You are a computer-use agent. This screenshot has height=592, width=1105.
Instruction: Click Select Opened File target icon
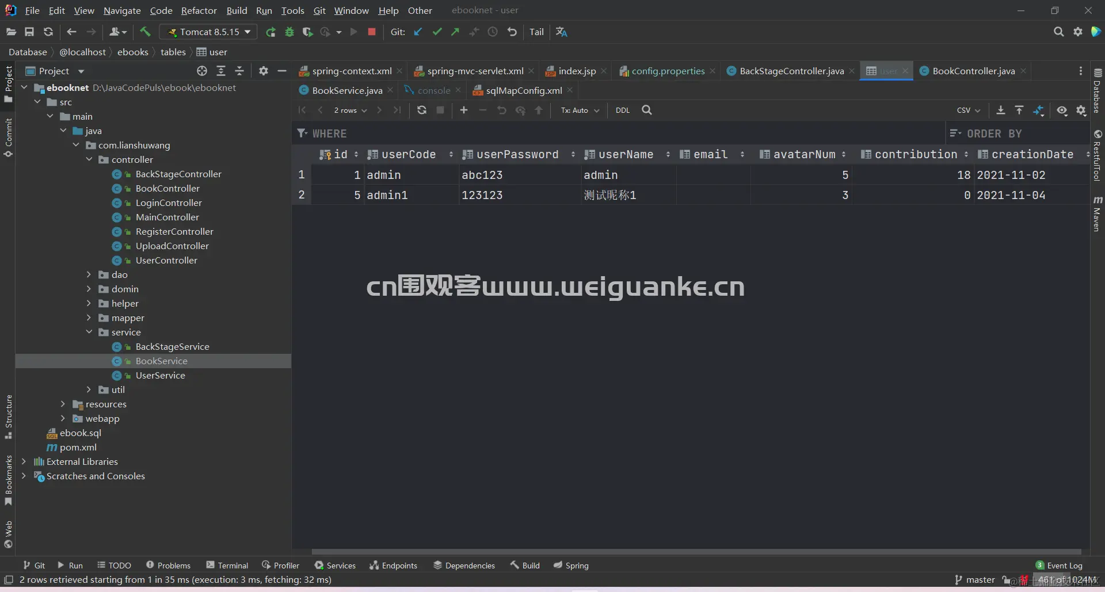point(202,71)
